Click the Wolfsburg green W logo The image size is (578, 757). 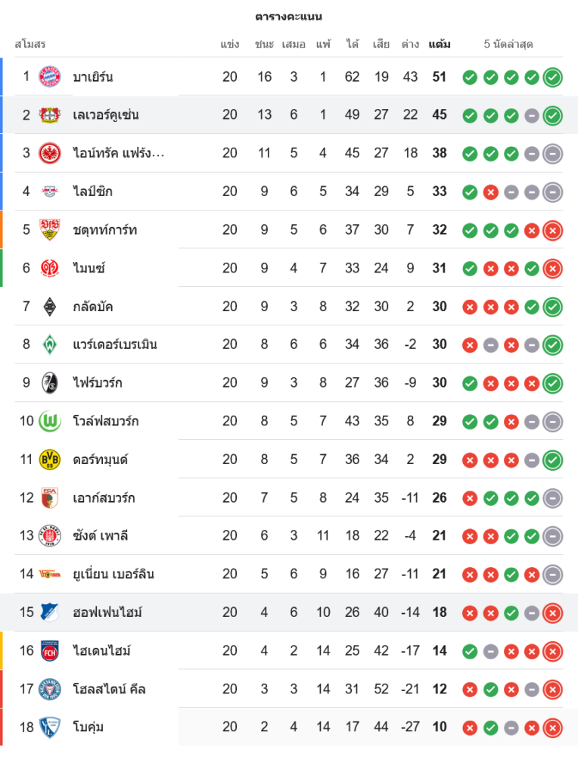[50, 421]
